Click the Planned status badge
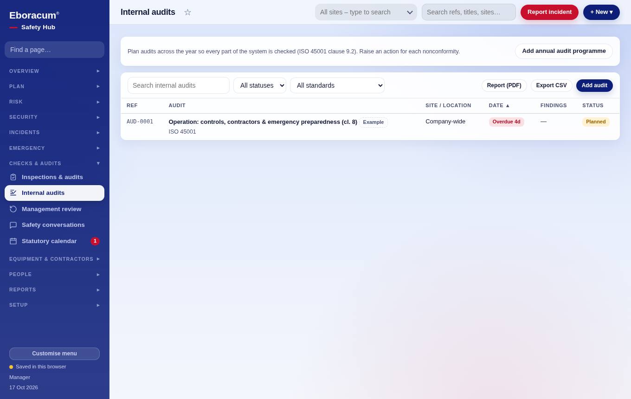631x399 pixels. (x=596, y=122)
